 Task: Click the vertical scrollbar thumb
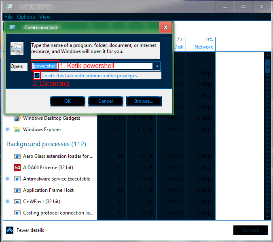[x=268, y=66]
